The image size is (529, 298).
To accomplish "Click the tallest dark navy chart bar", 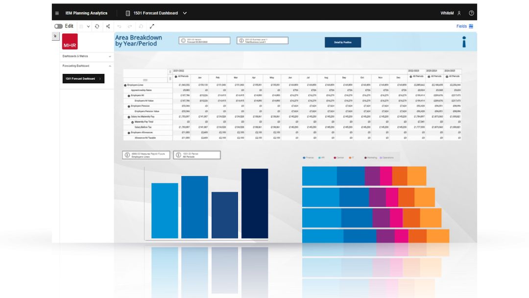I will point(255,203).
